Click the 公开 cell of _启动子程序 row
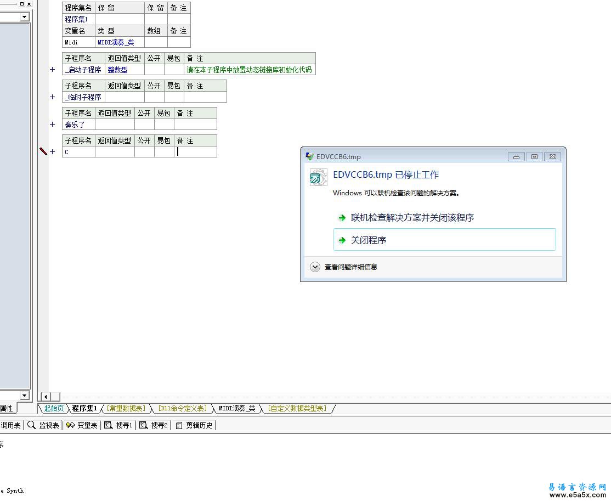The image size is (611, 502). tap(154, 70)
